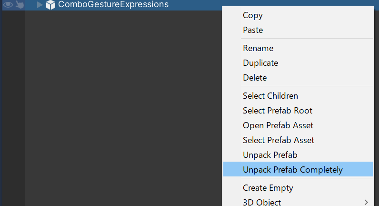Choose Create Empty from the menu

[x=268, y=188]
